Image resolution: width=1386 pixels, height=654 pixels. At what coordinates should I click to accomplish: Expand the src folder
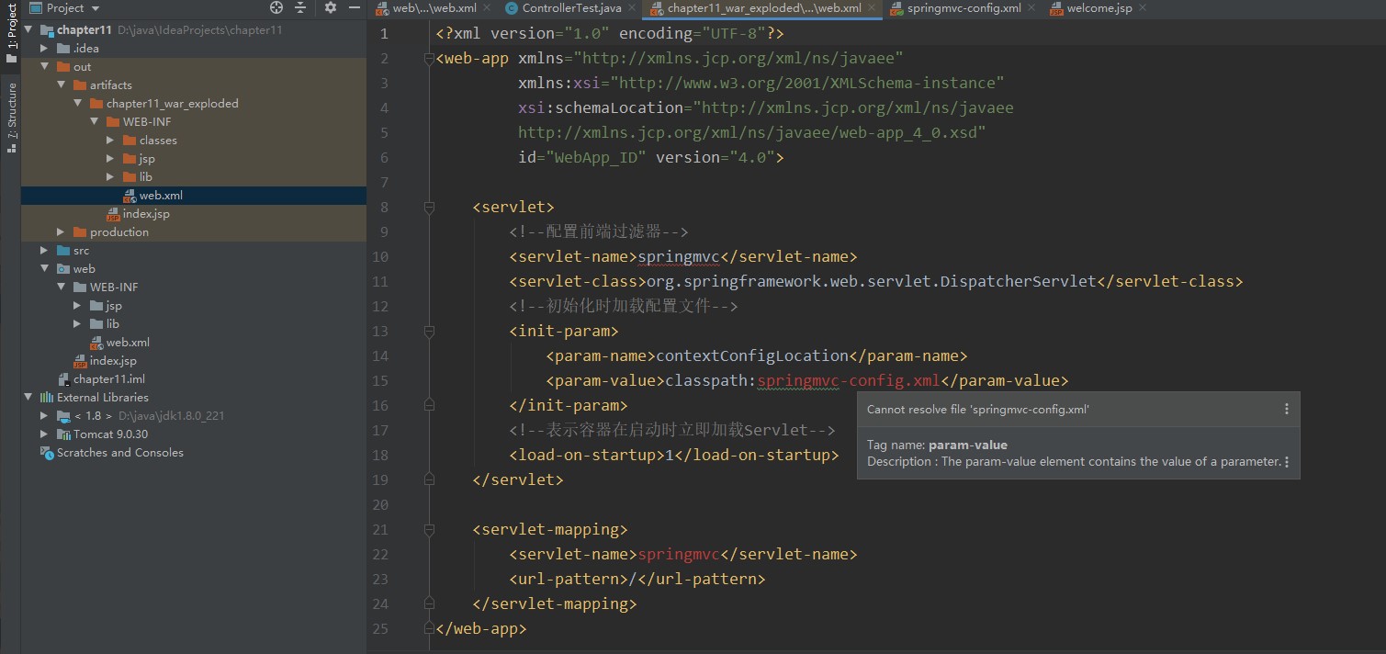(45, 251)
